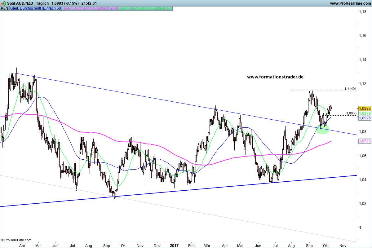Screen dimensions: 372x248
Task: Click the Täglich timeframe label in the title
Action: (42, 3)
